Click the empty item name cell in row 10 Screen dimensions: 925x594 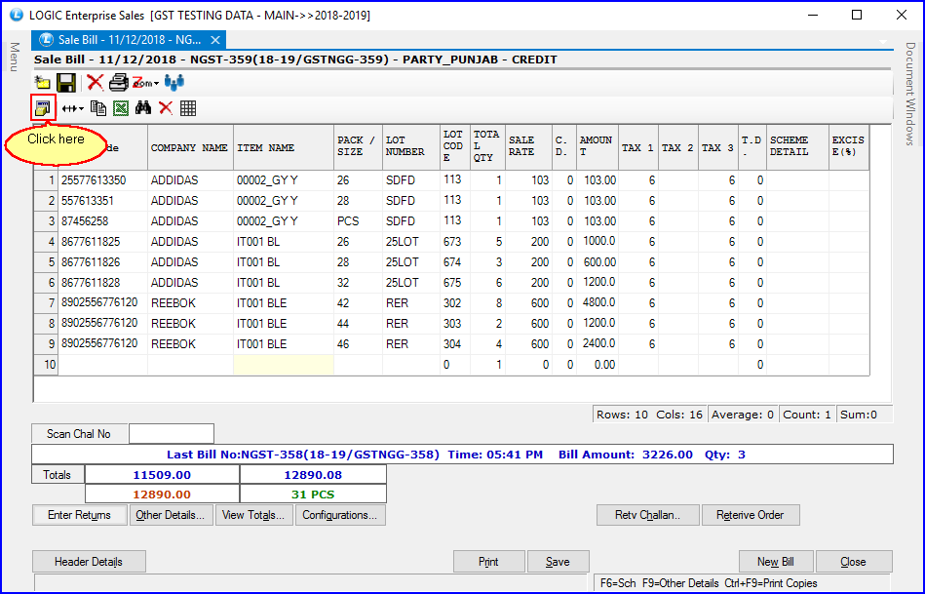pos(284,365)
